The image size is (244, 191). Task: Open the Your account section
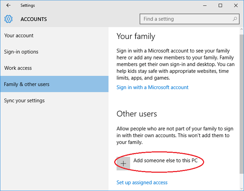(x=19, y=35)
